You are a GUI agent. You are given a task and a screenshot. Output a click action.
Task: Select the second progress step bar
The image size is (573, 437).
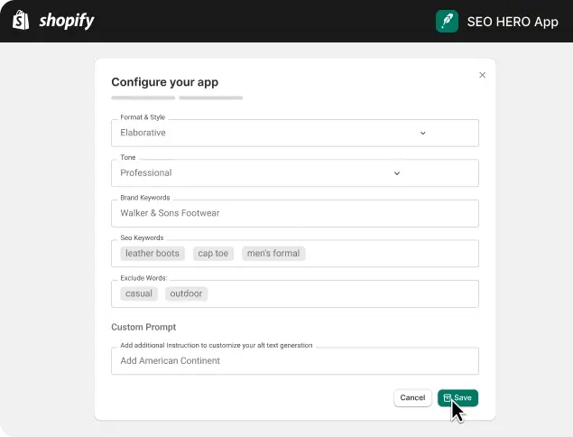coord(211,98)
